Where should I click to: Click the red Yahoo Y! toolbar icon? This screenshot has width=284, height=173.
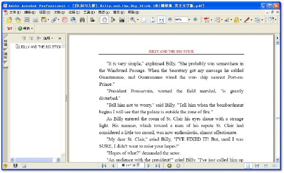point(9,28)
